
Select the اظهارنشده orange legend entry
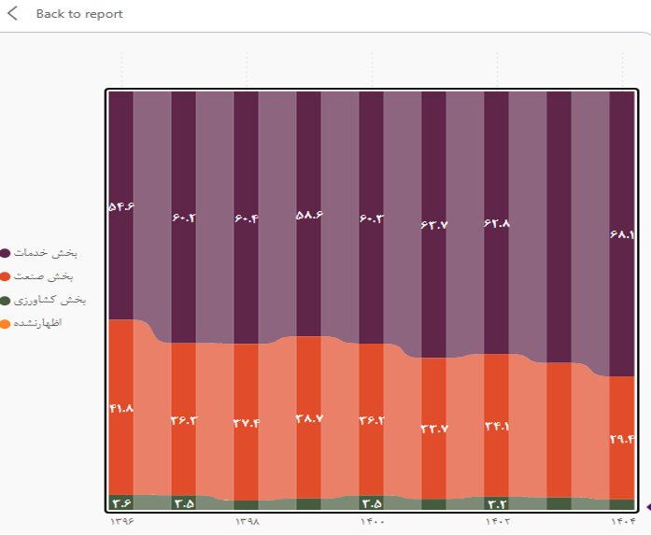point(31,323)
